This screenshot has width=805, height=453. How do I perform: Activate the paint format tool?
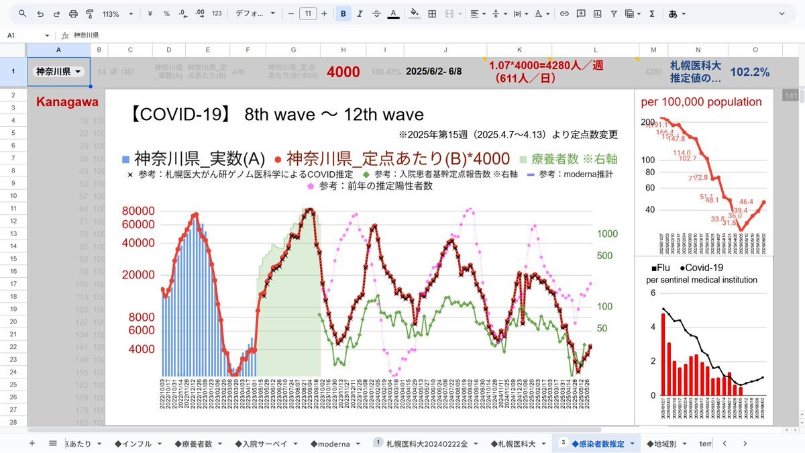point(89,13)
